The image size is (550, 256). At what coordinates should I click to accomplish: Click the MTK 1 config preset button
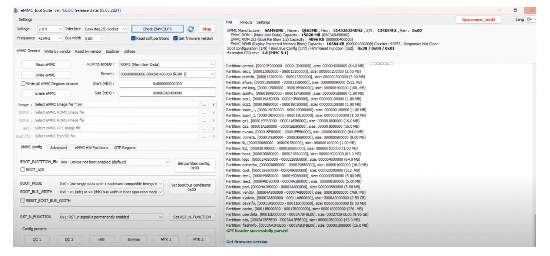[x=166, y=239]
